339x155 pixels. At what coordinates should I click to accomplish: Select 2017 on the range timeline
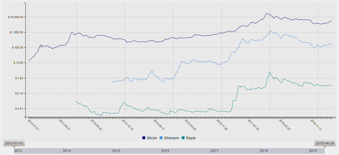point(215,151)
